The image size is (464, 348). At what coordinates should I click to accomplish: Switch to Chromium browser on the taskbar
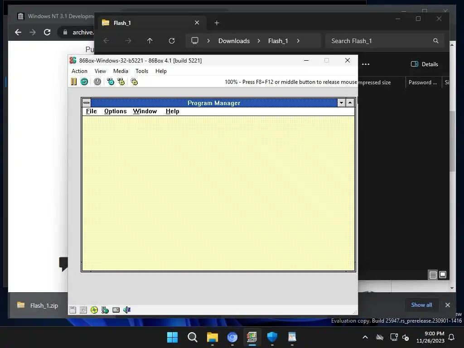pos(232,337)
